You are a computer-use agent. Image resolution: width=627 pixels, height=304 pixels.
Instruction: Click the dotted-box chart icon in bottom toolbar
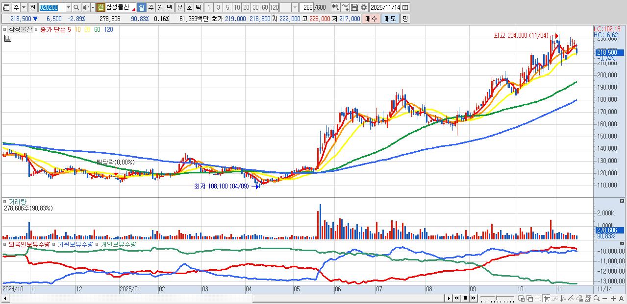click(x=538, y=298)
